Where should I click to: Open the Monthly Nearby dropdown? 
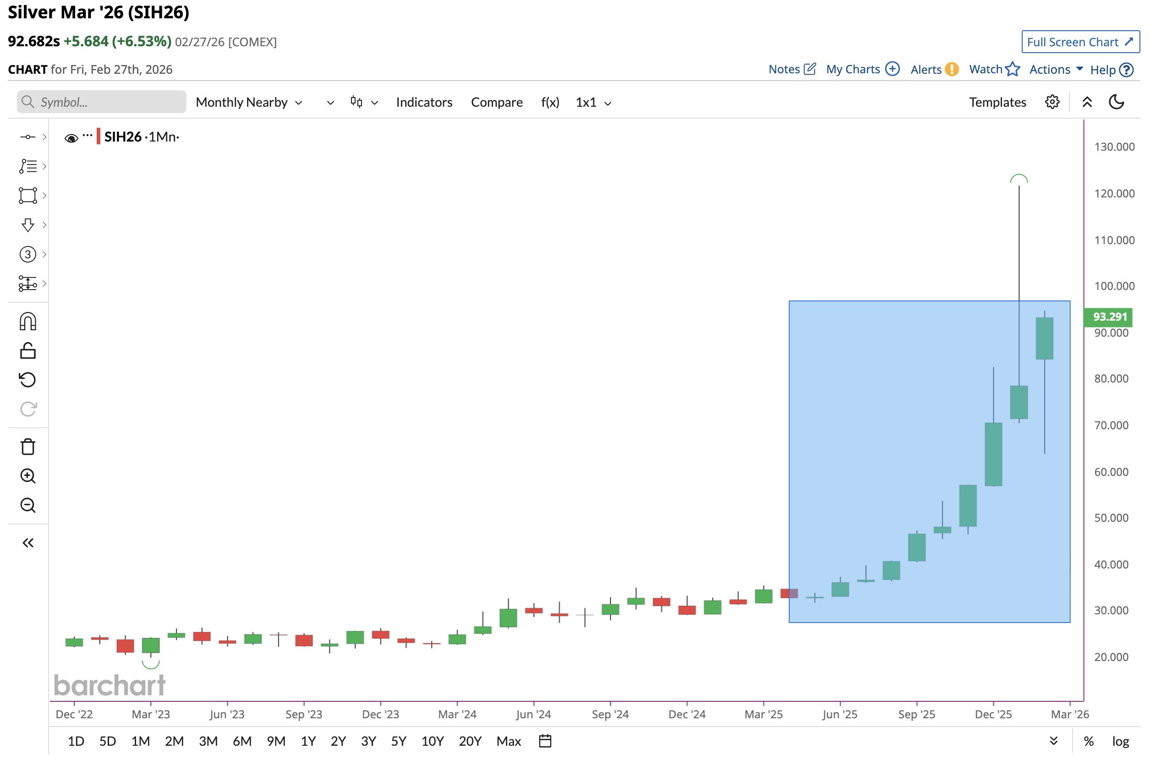click(x=249, y=103)
